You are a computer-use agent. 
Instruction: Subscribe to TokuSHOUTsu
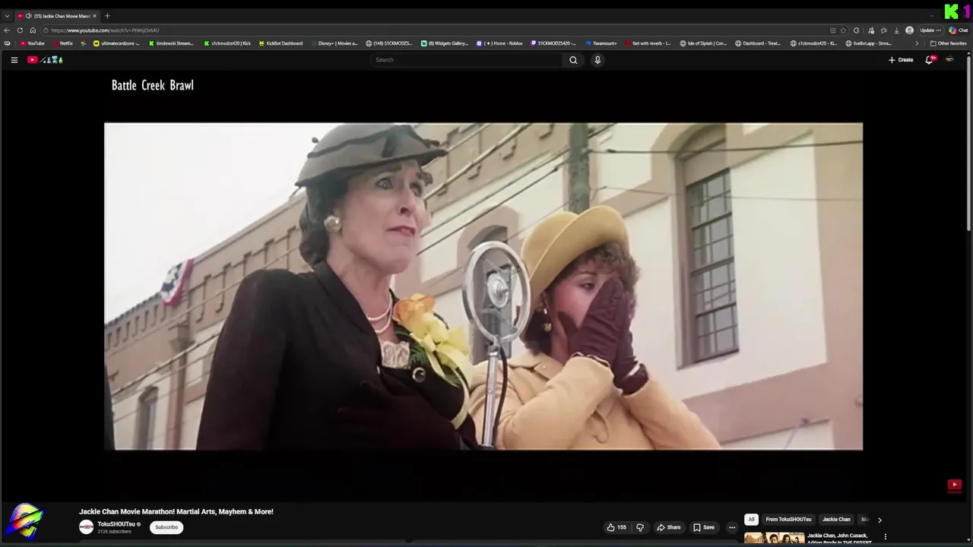click(x=166, y=527)
